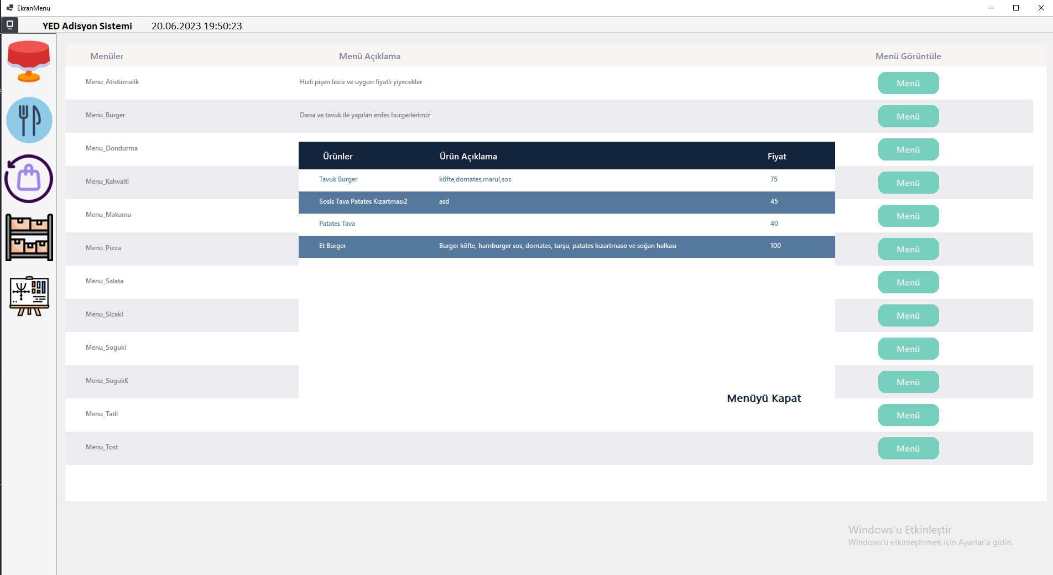Image resolution: width=1053 pixels, height=575 pixels.
Task: Click the Fiyat column header
Action: pyautogui.click(x=776, y=157)
